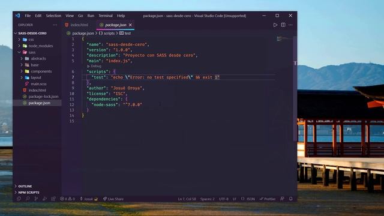
Task: Go to line via Ln 7, Col 58
Action: coord(187,199)
